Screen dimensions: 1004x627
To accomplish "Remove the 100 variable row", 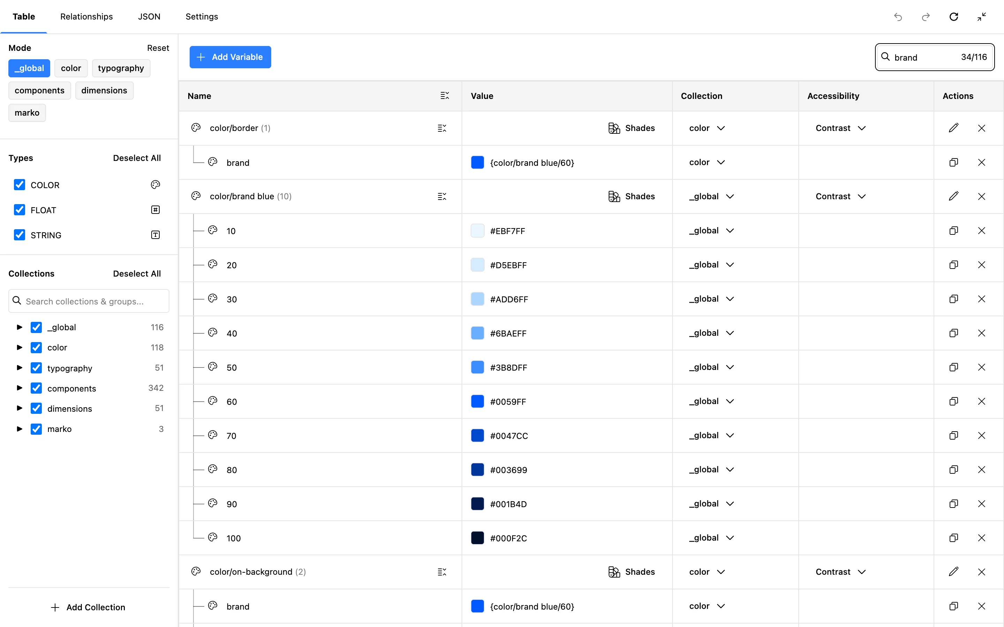I will point(982,538).
